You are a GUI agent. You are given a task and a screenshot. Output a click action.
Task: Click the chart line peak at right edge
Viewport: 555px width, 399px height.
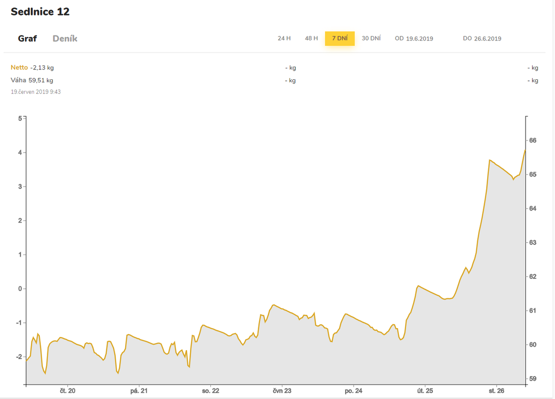pyautogui.click(x=525, y=150)
